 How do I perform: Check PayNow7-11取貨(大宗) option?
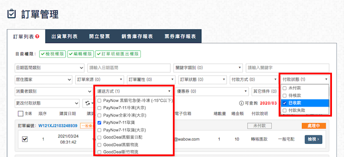tap(99, 130)
